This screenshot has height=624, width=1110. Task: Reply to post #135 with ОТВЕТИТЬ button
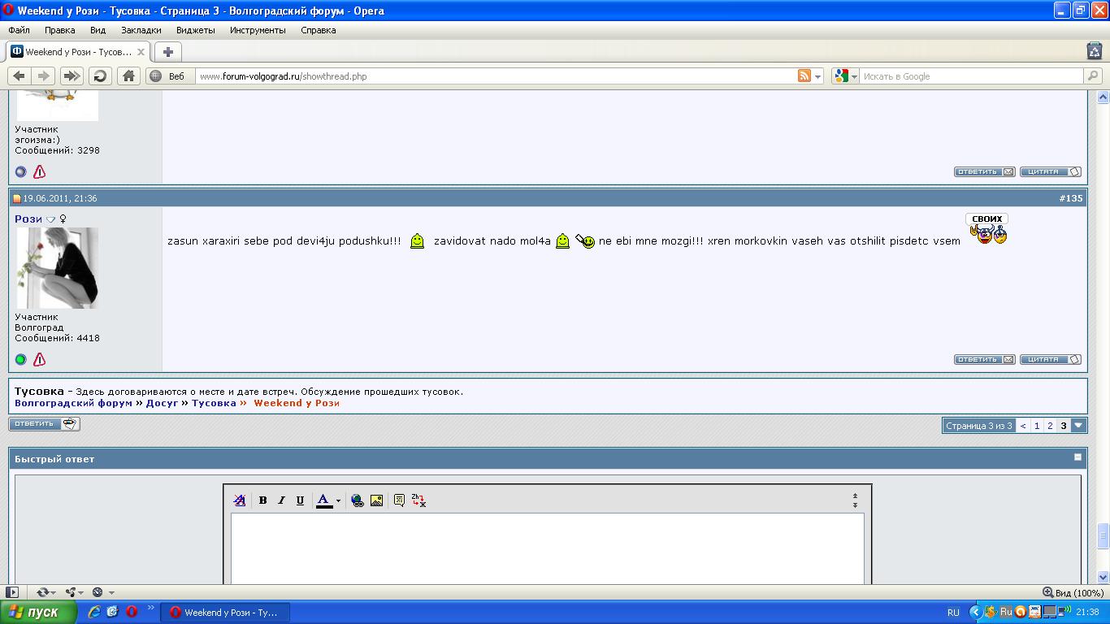click(984, 359)
